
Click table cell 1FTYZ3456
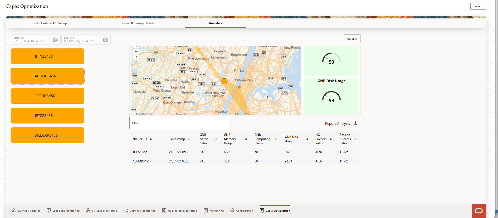(x=140, y=152)
